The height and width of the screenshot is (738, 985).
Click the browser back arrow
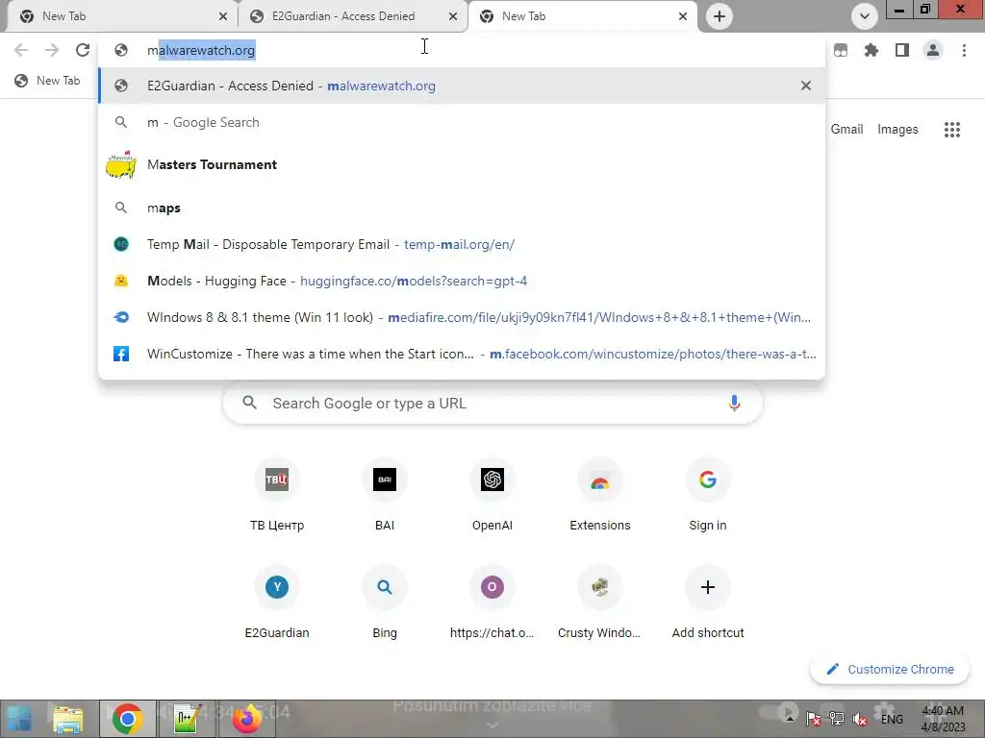tap(21, 50)
